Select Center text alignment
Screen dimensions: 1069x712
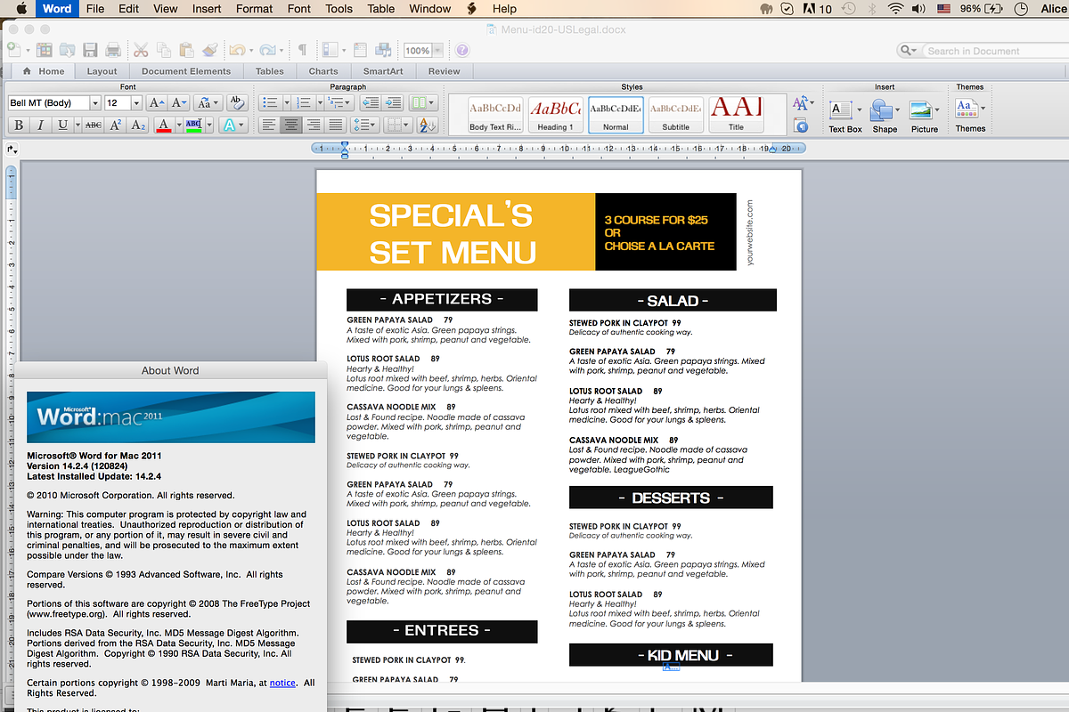pyautogui.click(x=291, y=125)
